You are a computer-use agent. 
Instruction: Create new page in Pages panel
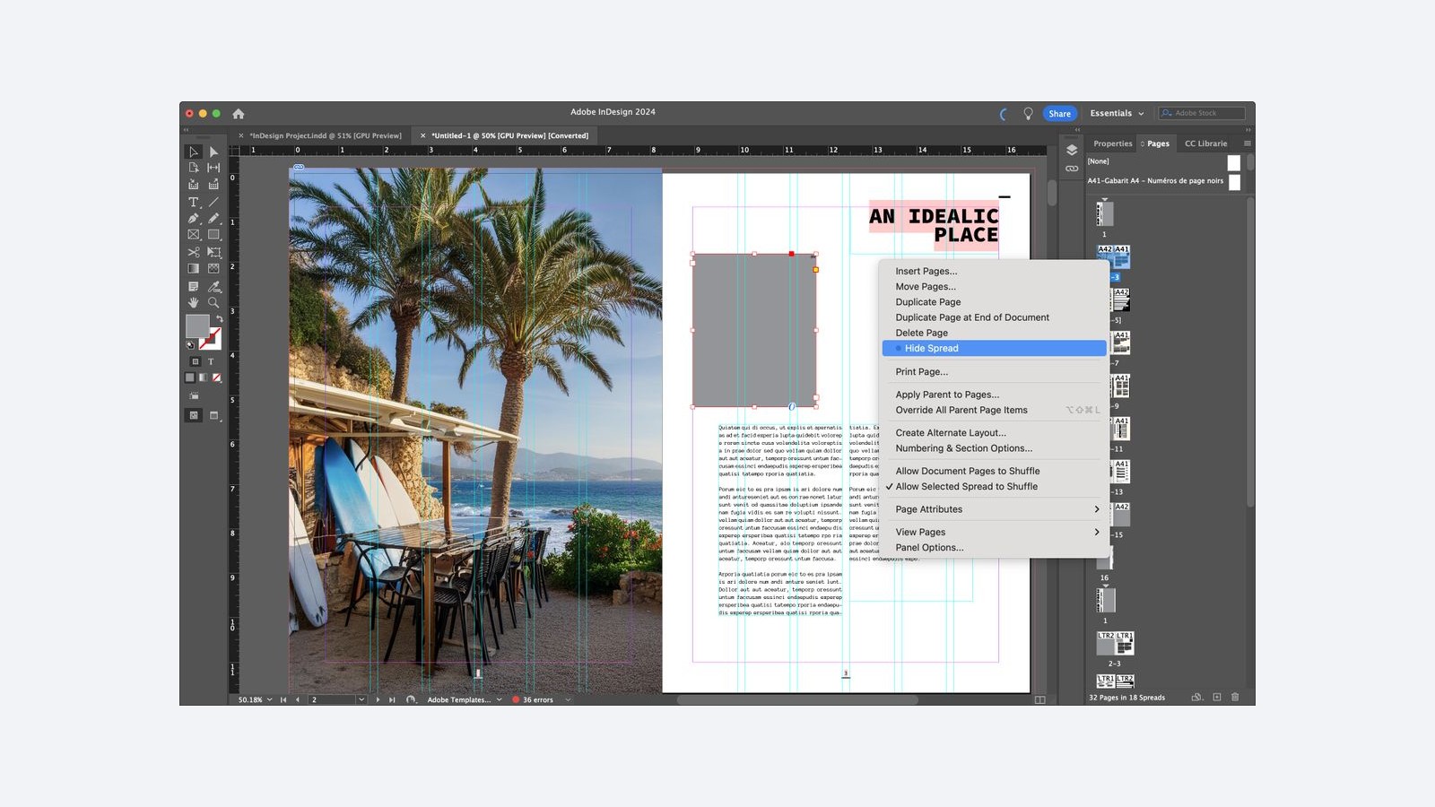(x=1217, y=697)
